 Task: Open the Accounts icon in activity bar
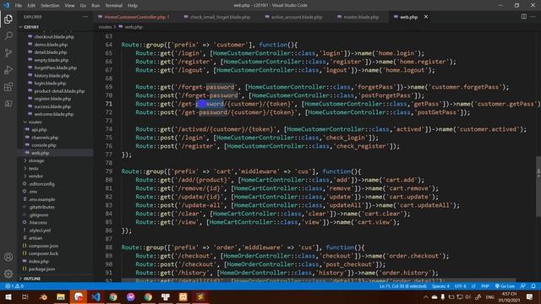pos(8,257)
